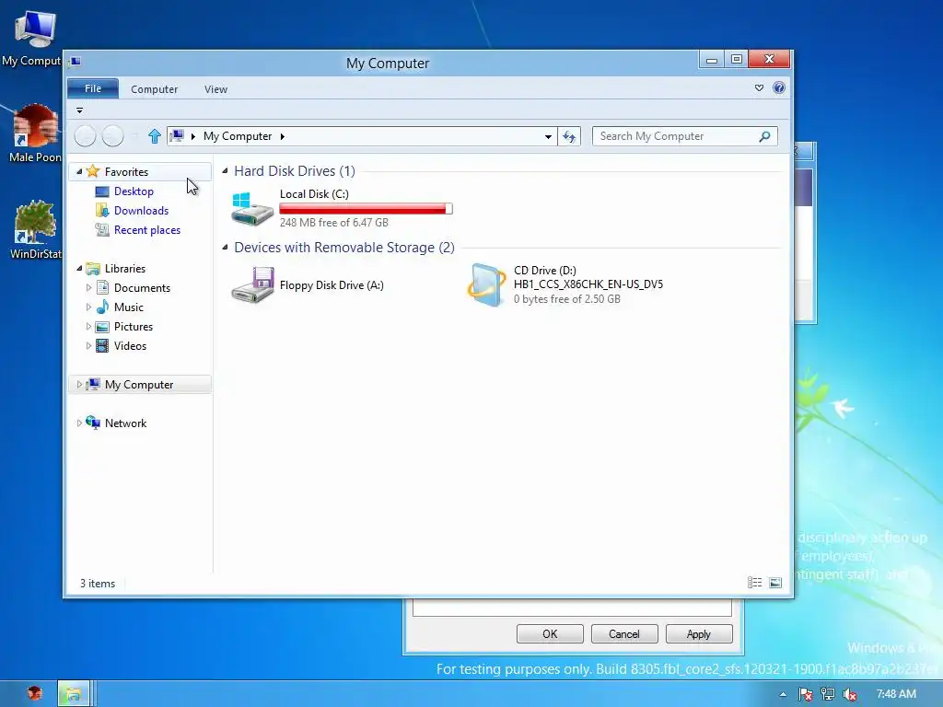Screen dimensions: 943x707
Task: Expand the Videos library
Action: [88, 346]
